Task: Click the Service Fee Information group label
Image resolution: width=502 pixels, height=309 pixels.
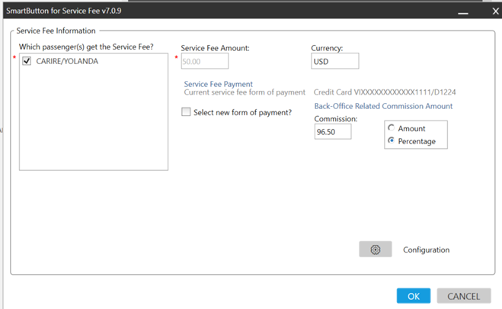Action: tap(56, 31)
